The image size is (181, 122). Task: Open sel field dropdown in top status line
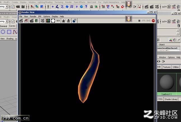(164, 7)
